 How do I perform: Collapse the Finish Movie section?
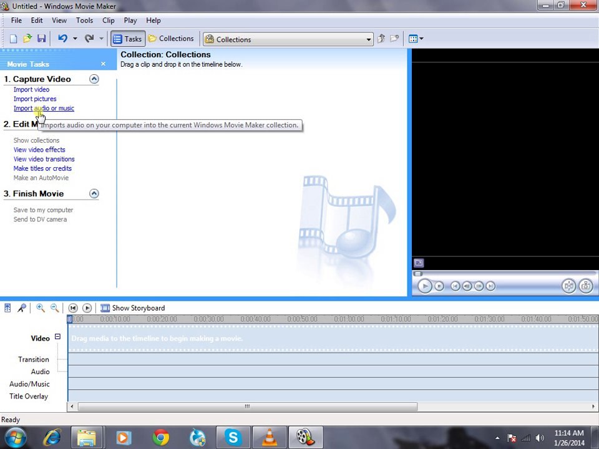click(x=94, y=193)
